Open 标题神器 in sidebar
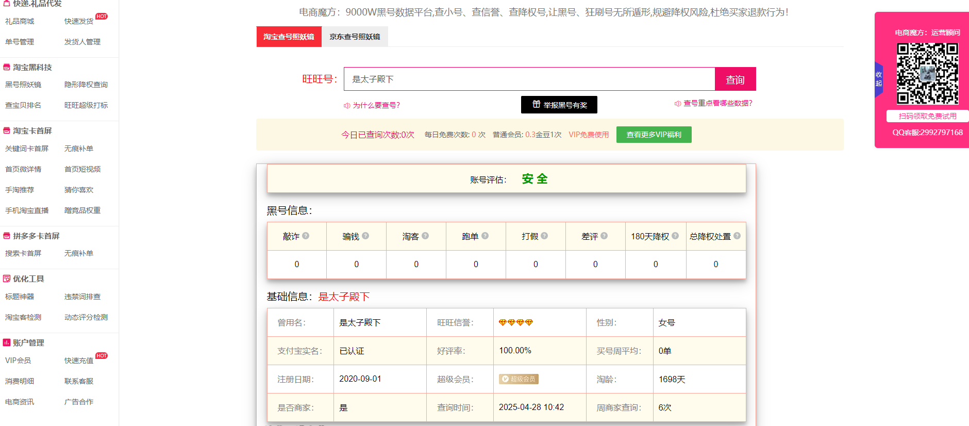 coord(20,297)
